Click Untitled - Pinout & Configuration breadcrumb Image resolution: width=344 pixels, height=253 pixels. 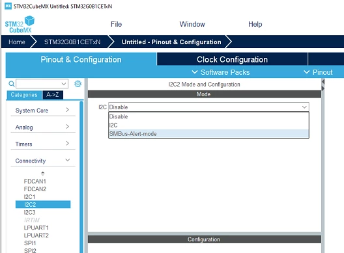coord(171,42)
